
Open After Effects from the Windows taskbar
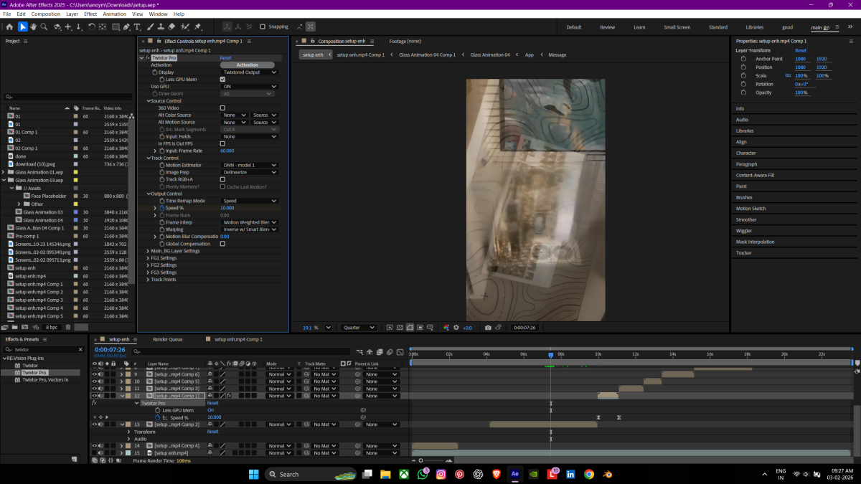click(x=514, y=474)
